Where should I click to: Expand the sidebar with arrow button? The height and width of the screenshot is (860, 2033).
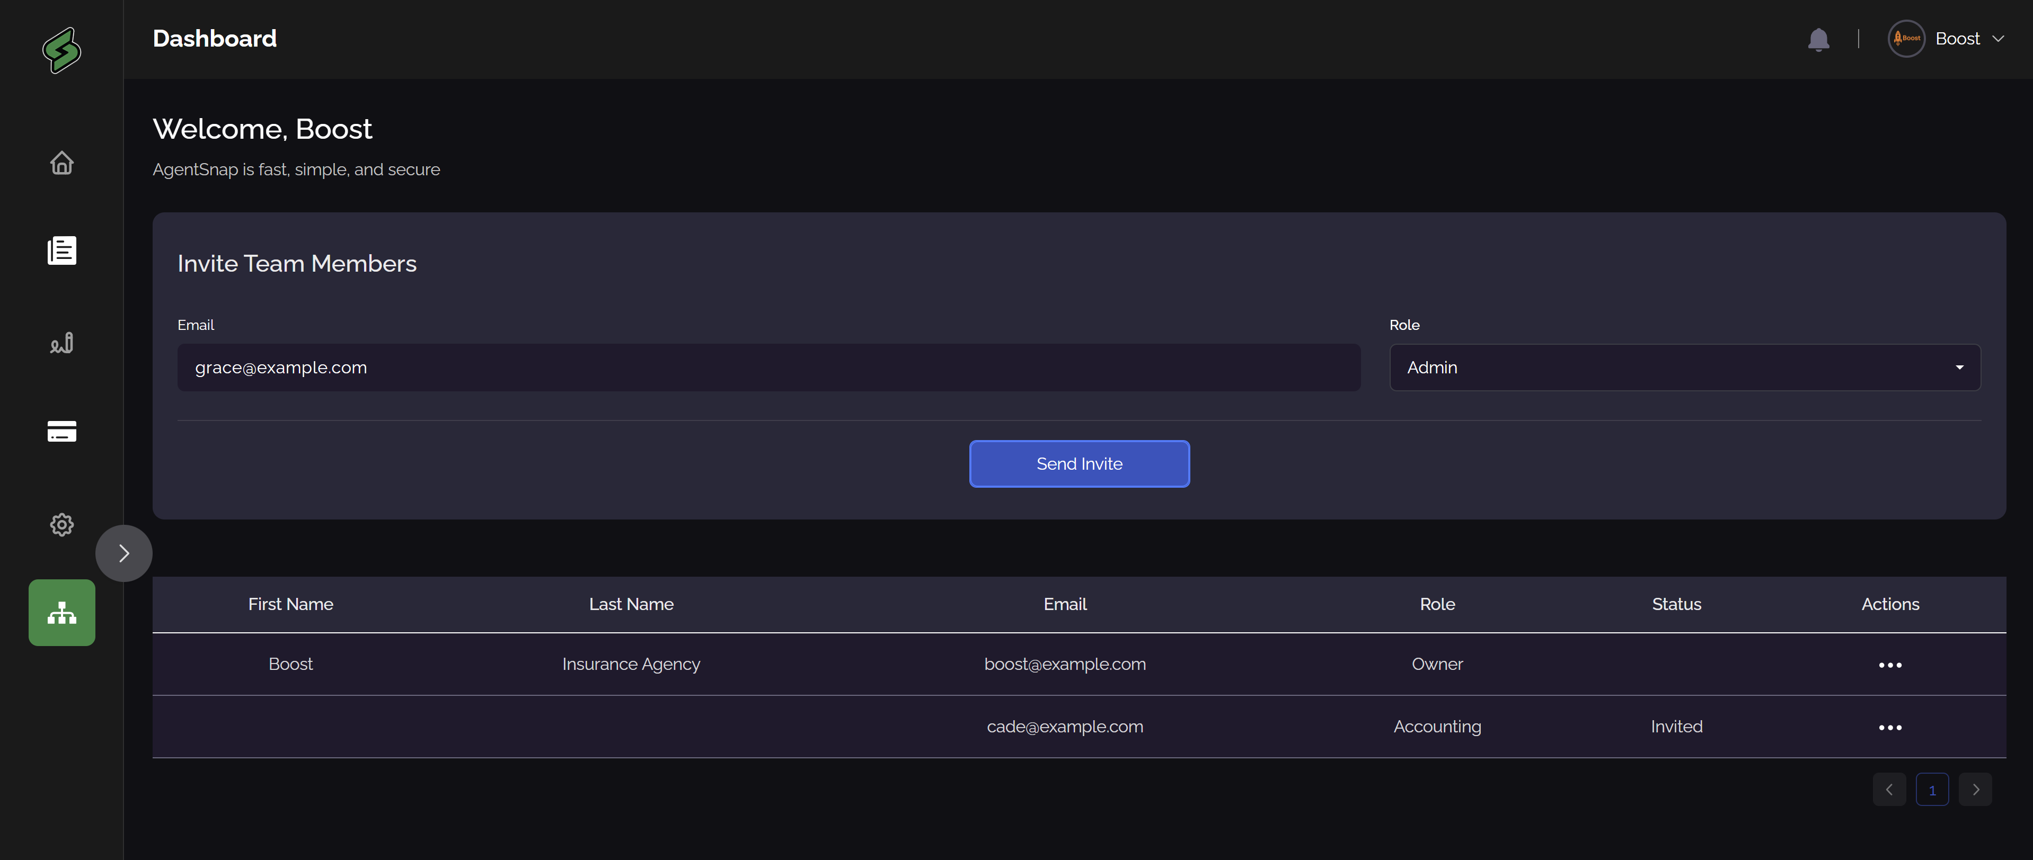124,553
